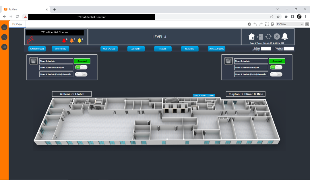
Task: Toggle Time Schedule Auto/Off on the right panel
Action: point(276,67)
